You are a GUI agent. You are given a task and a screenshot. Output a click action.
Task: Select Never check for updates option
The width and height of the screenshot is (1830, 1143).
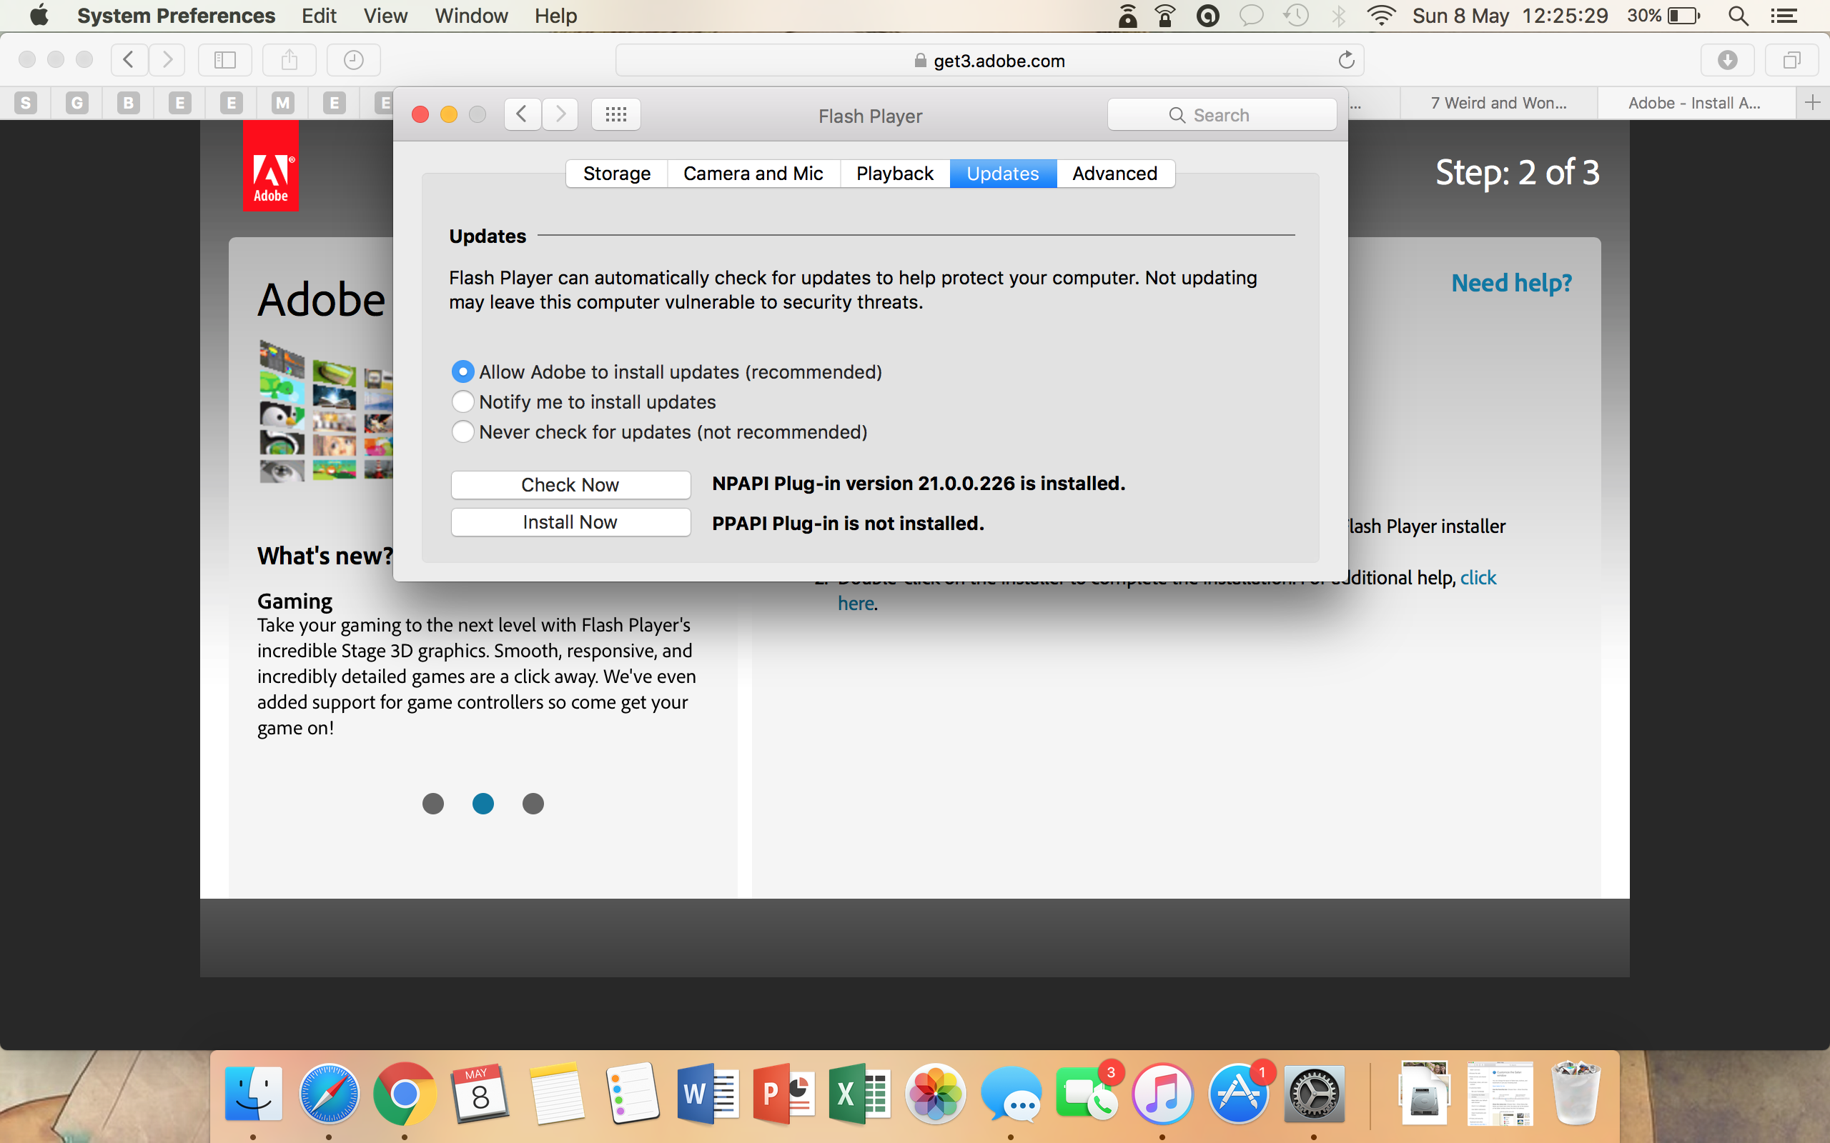[463, 431]
